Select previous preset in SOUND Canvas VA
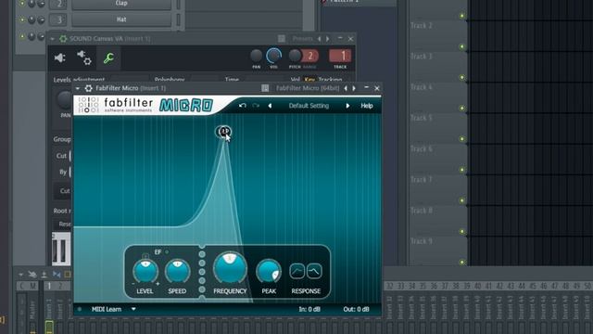This screenshot has width=593, height=334. point(319,39)
